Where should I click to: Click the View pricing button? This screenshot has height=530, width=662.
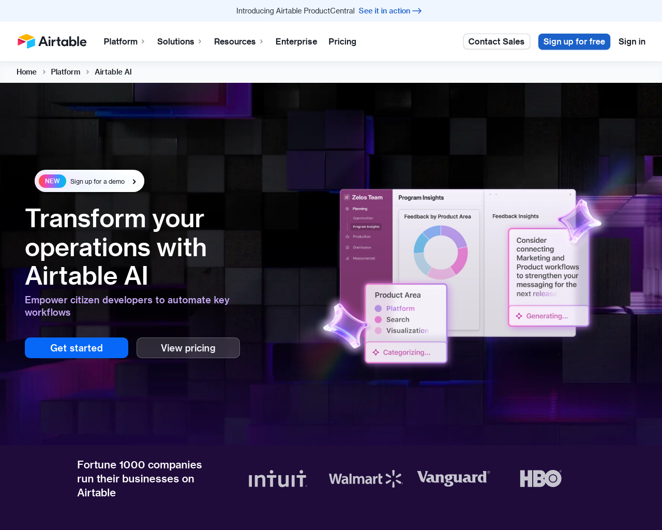(x=188, y=348)
